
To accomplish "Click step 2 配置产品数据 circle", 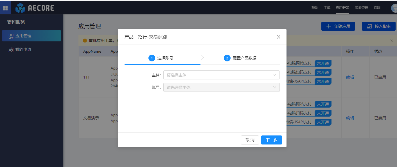I will coord(227,58).
